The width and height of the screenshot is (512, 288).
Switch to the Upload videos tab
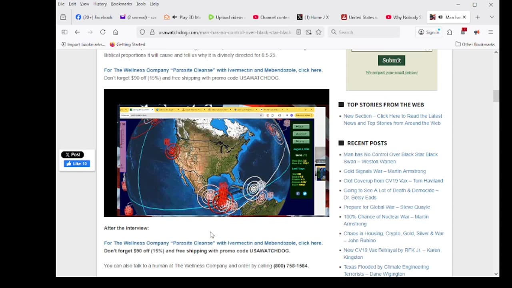[227, 17]
